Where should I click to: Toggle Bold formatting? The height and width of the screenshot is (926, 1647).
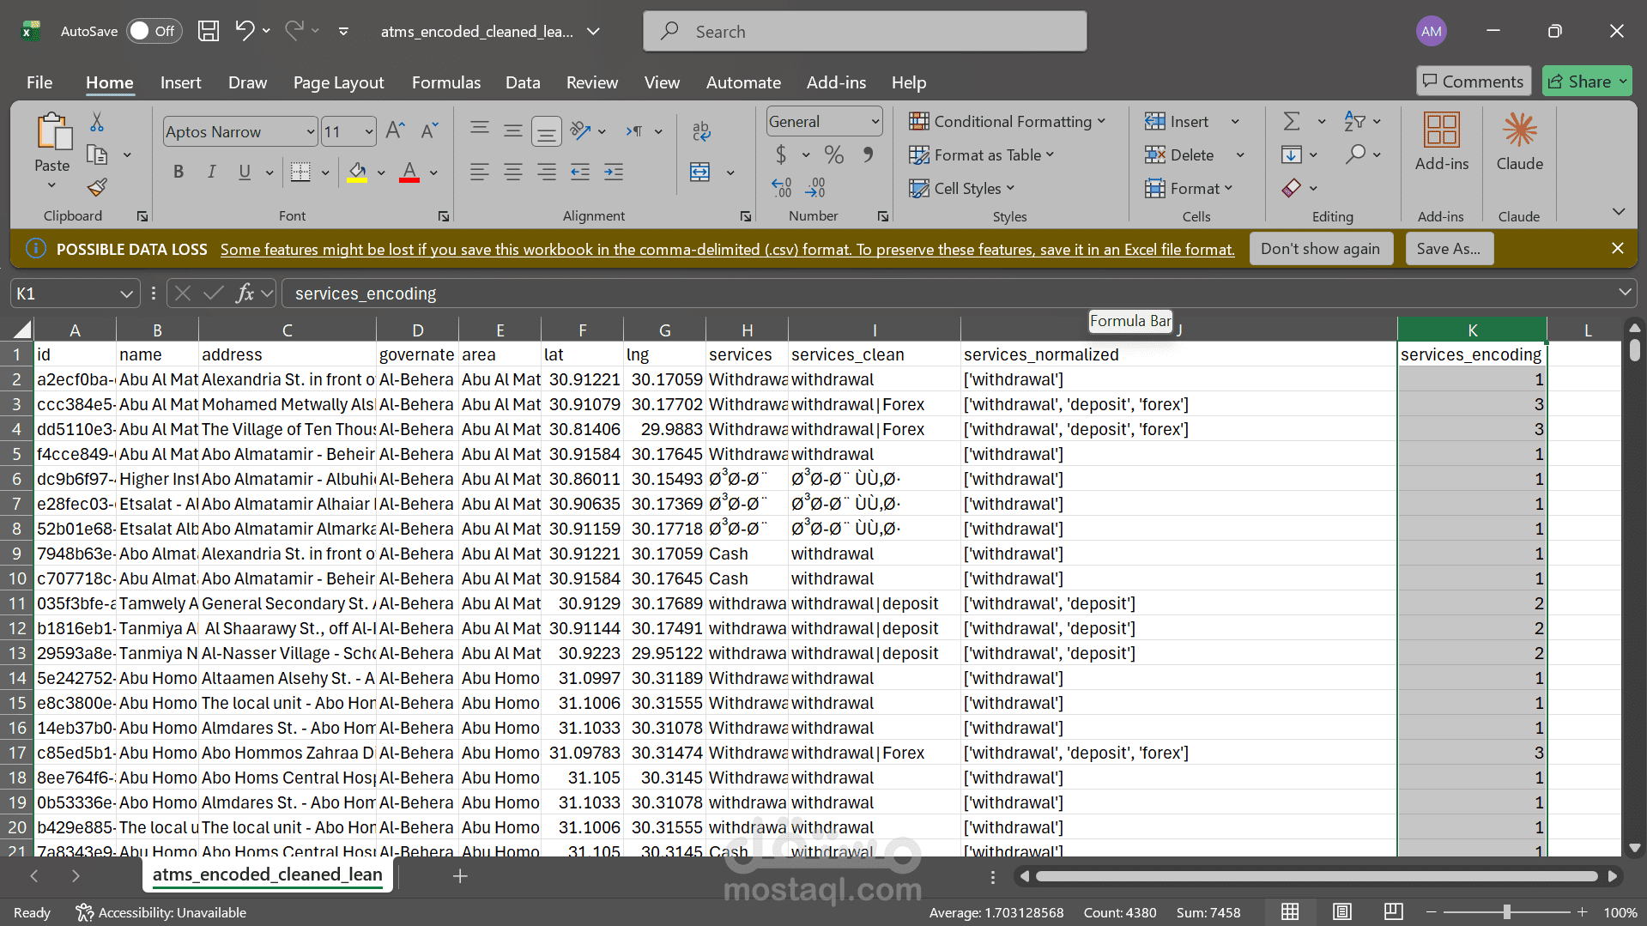click(179, 172)
